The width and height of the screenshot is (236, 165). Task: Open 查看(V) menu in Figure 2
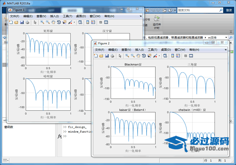pos(126,49)
